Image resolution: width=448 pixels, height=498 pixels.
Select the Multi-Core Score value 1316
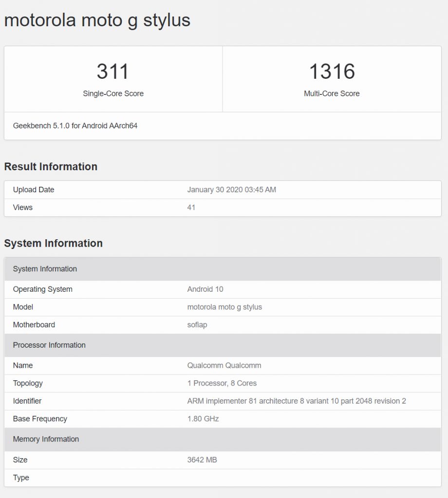(x=332, y=71)
